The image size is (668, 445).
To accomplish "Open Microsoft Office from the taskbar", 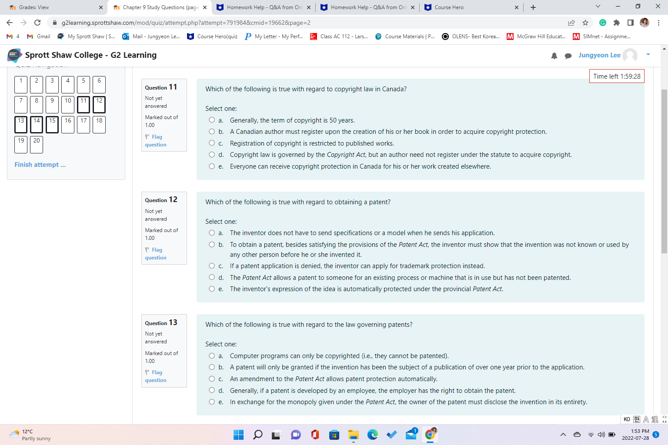I will pos(315,435).
